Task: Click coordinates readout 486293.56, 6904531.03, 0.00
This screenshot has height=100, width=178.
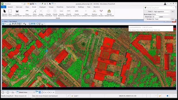Action: (x=128, y=96)
